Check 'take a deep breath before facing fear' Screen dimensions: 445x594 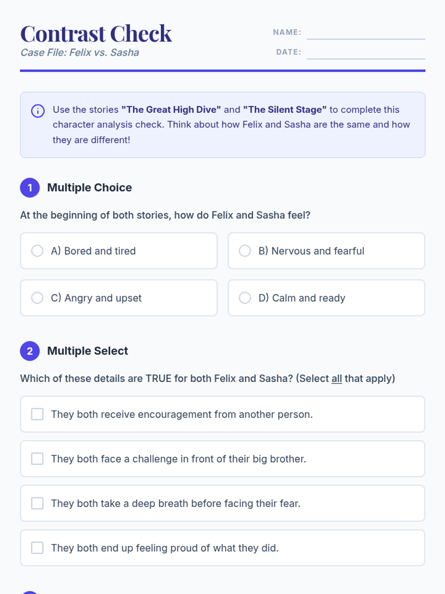click(222, 503)
